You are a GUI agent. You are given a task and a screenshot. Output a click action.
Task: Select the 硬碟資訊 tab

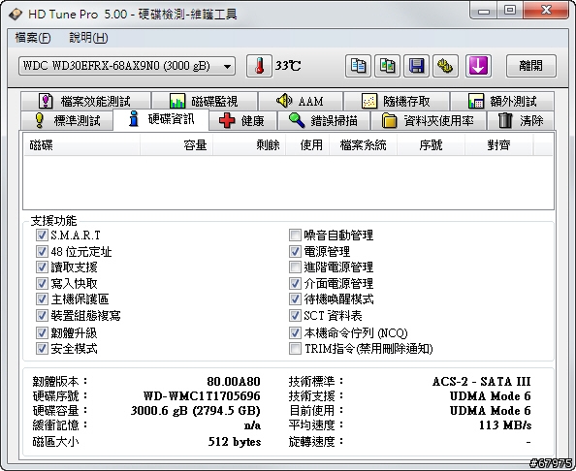[x=161, y=119]
